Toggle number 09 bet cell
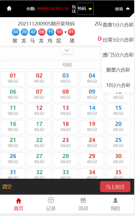The width and height of the screenshot is (135, 216). pyautogui.click(x=92, y=95)
